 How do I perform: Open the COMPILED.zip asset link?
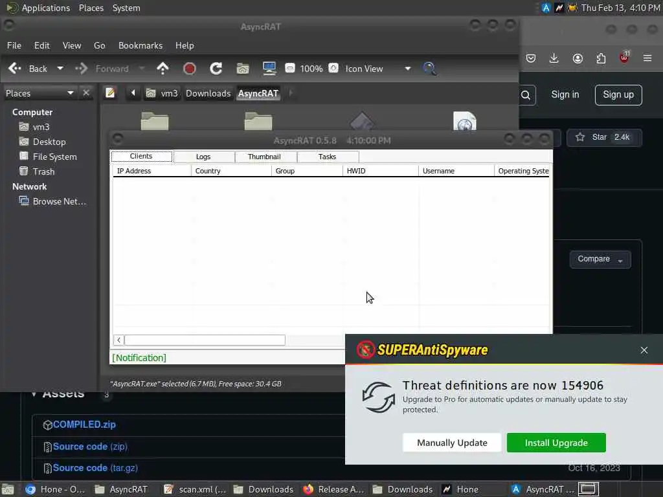coord(84,425)
